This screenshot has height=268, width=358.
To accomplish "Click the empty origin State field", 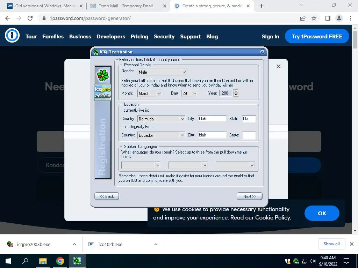I will click(249, 135).
